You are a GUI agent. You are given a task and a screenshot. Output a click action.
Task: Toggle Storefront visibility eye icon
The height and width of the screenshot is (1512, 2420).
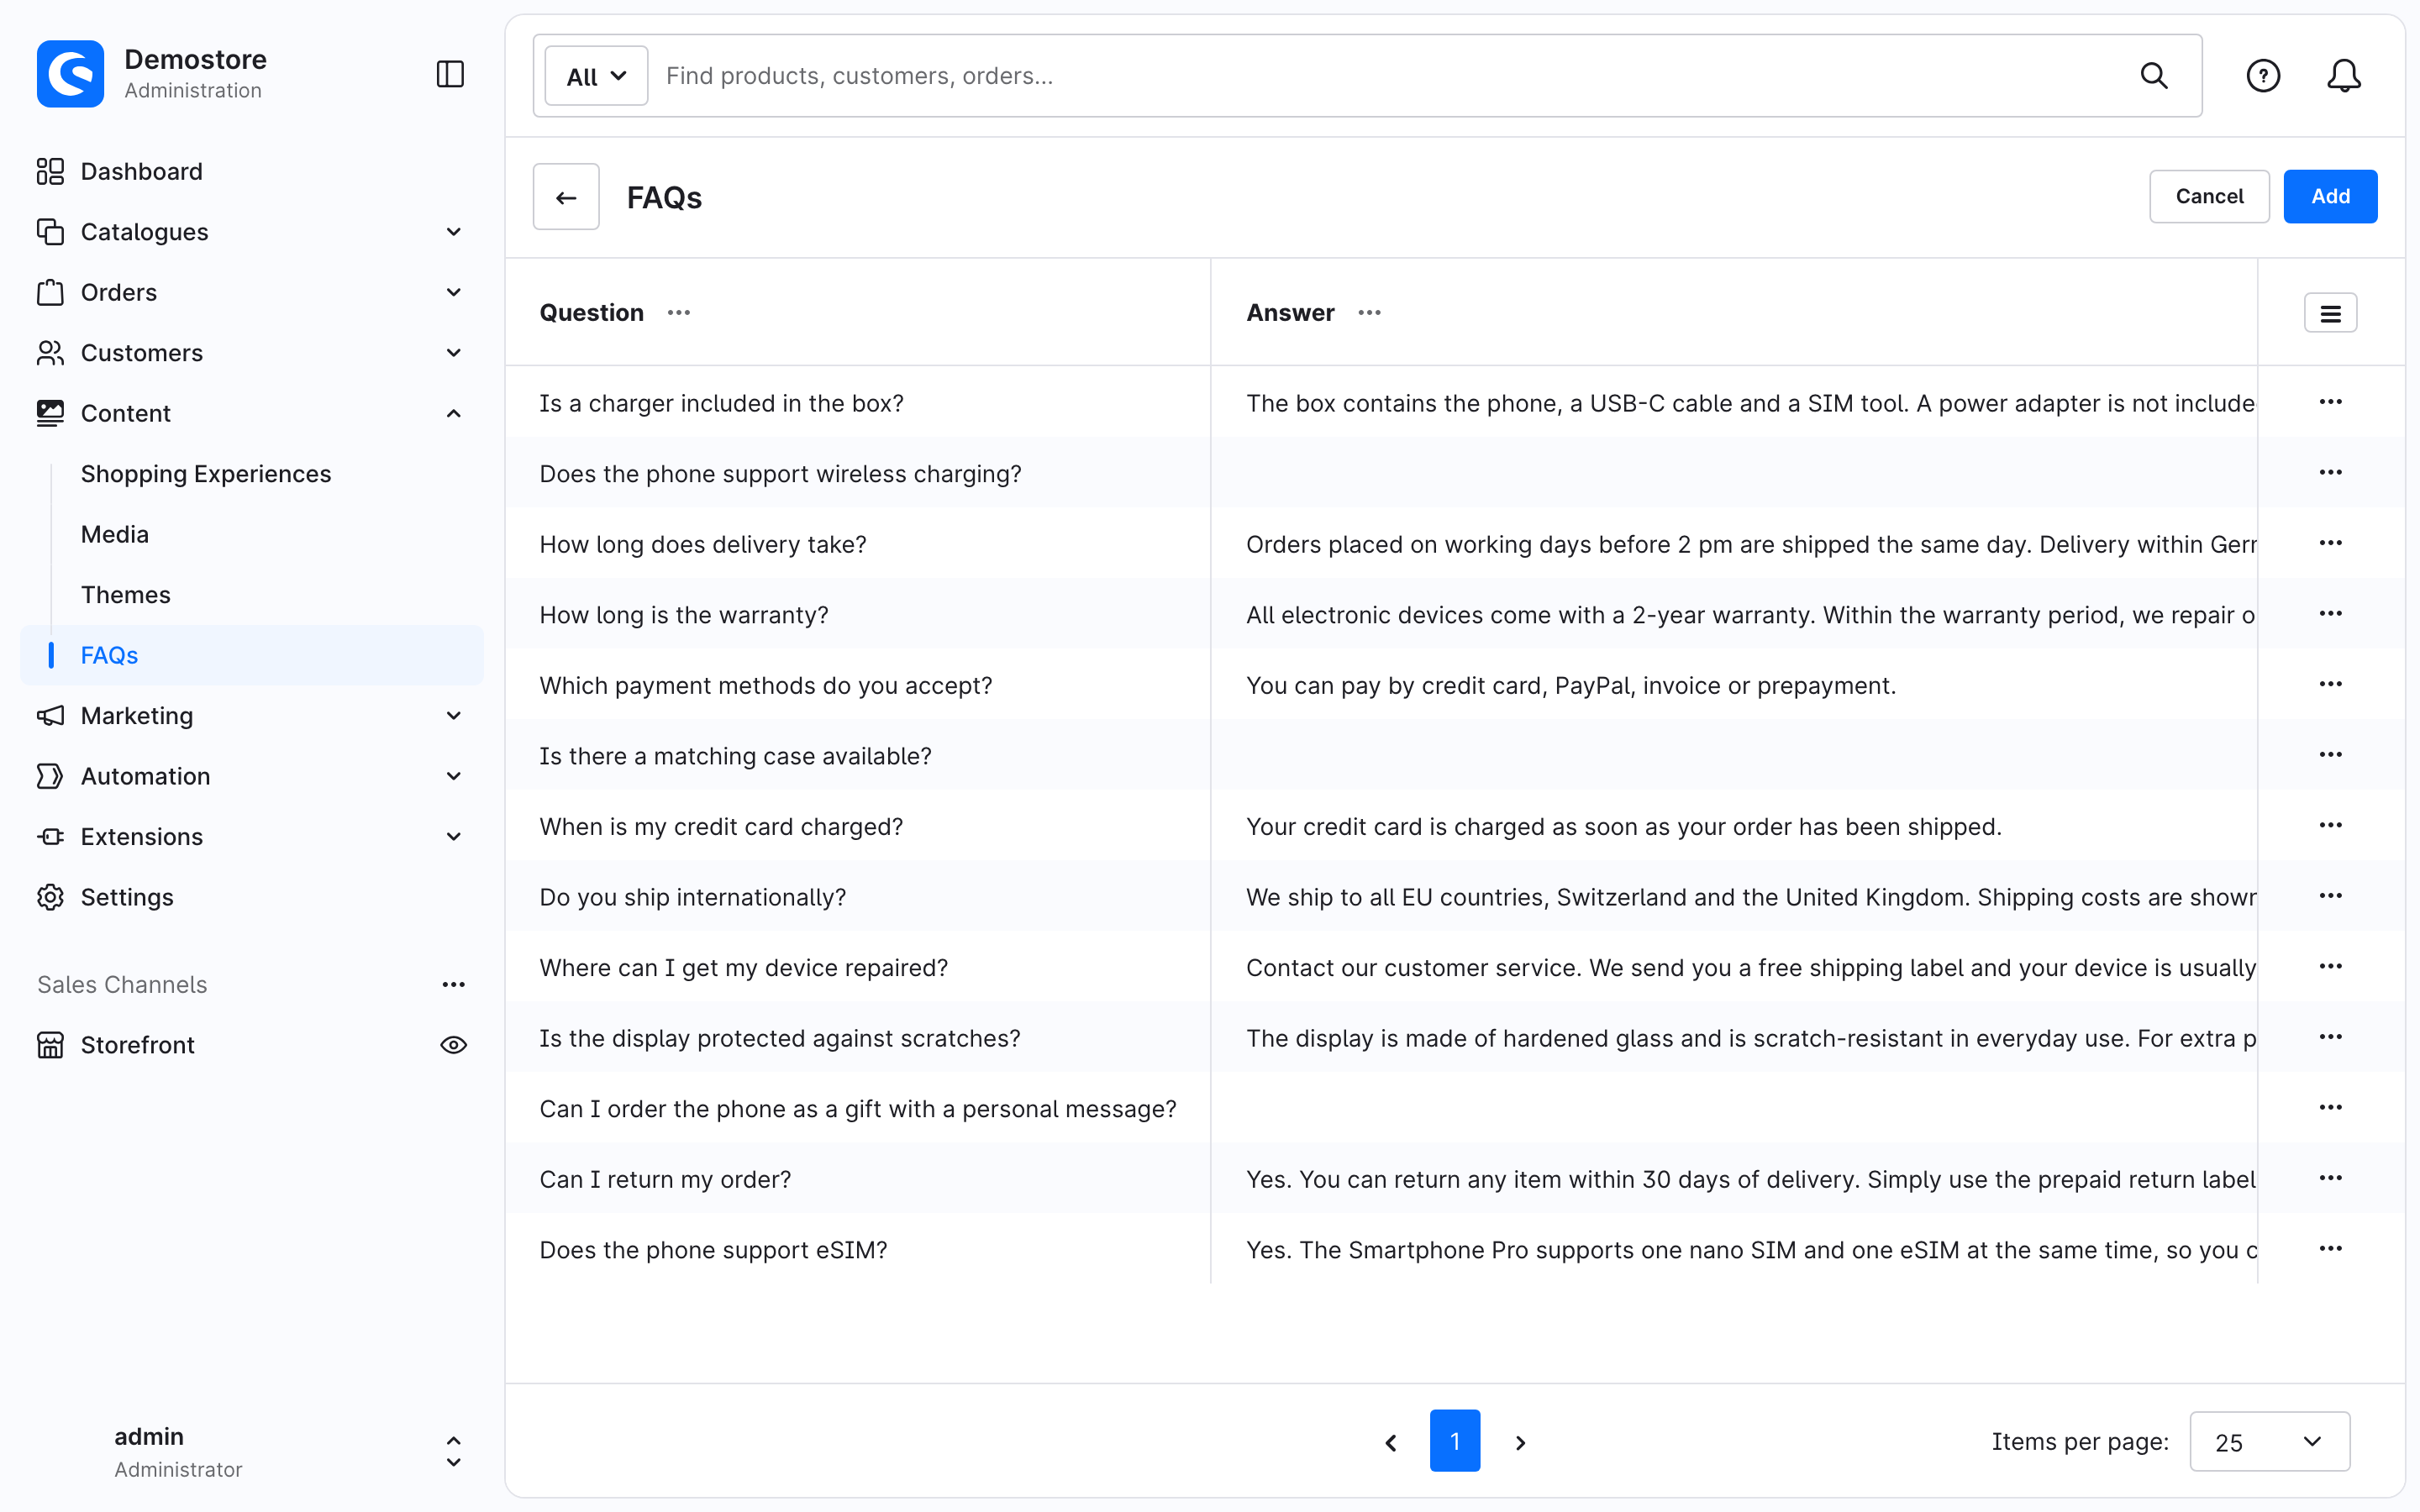(x=454, y=1045)
